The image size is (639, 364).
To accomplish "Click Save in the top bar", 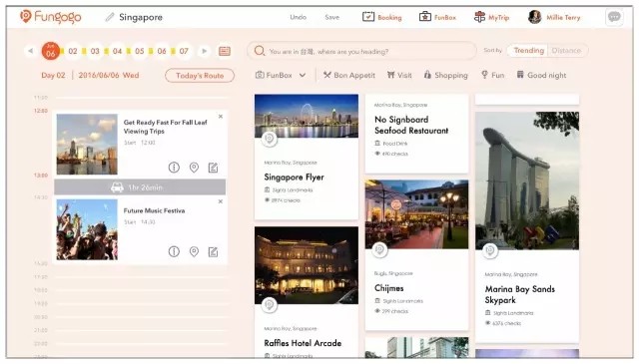I will click(331, 17).
